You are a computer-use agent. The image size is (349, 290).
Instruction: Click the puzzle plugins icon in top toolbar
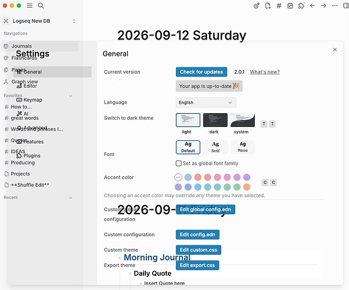pyautogui.click(x=301, y=6)
